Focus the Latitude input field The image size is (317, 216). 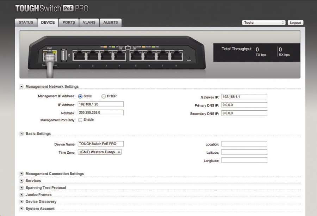tap(244, 152)
